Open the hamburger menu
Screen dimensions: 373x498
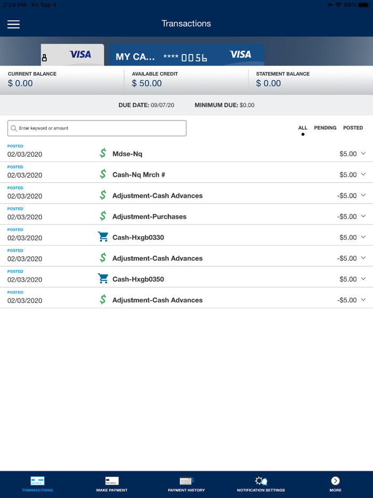point(13,25)
